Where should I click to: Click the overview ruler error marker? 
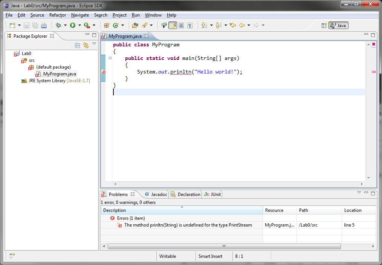click(374, 72)
